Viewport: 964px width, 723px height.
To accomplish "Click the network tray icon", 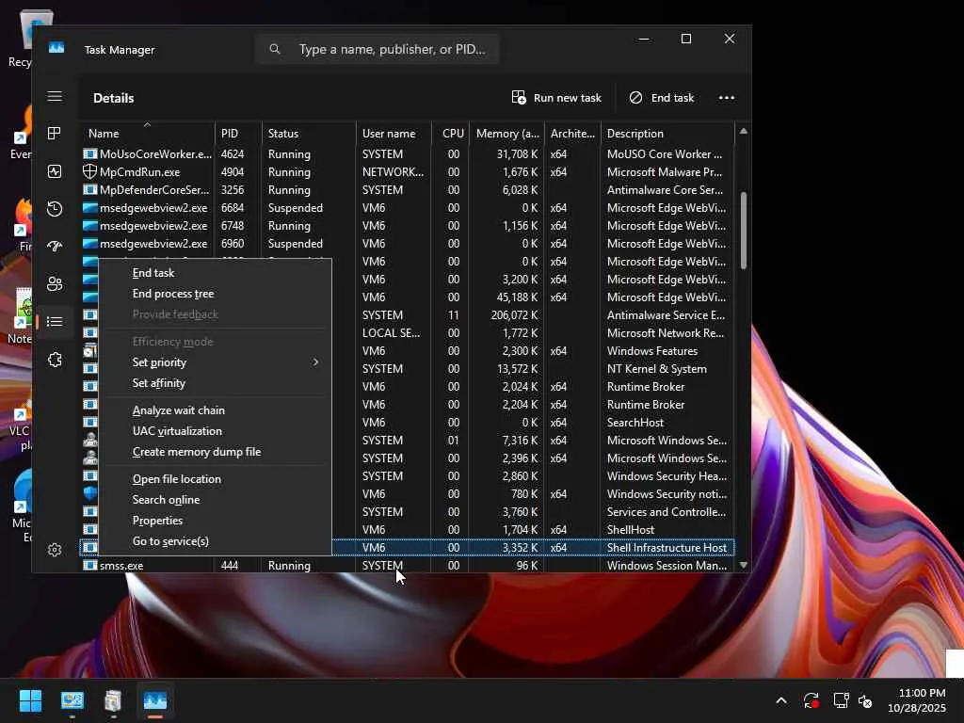I will tap(841, 700).
